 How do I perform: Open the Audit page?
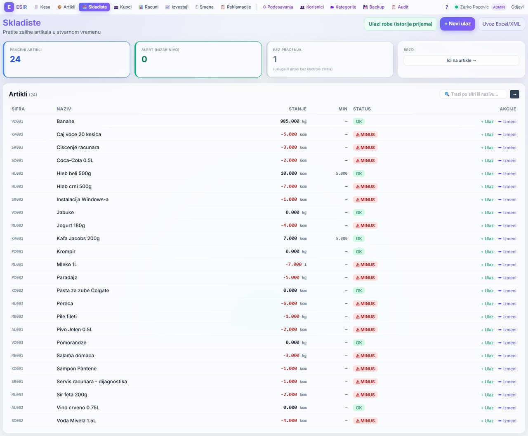point(400,7)
